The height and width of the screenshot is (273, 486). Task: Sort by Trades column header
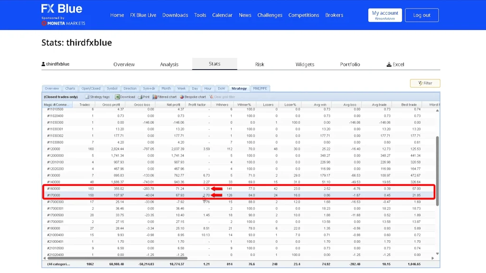pyautogui.click(x=84, y=105)
